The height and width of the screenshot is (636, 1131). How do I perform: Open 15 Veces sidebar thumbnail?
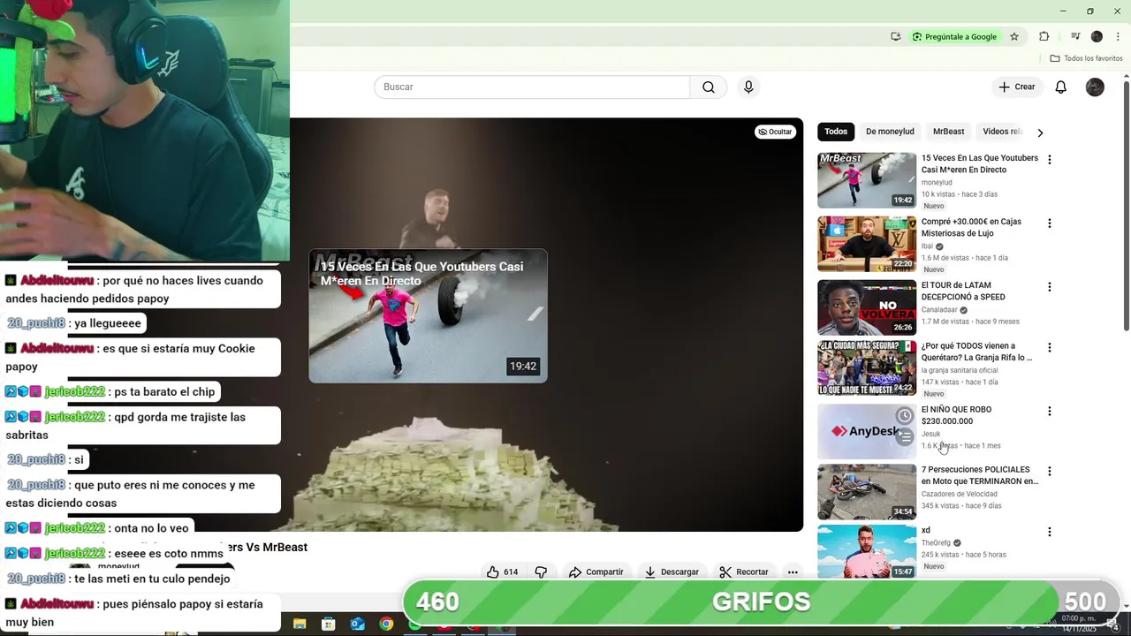click(x=867, y=180)
